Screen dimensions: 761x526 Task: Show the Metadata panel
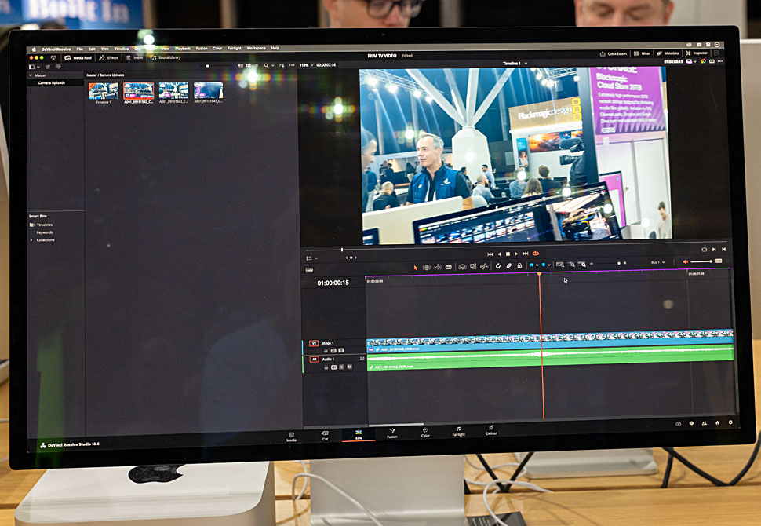(668, 53)
